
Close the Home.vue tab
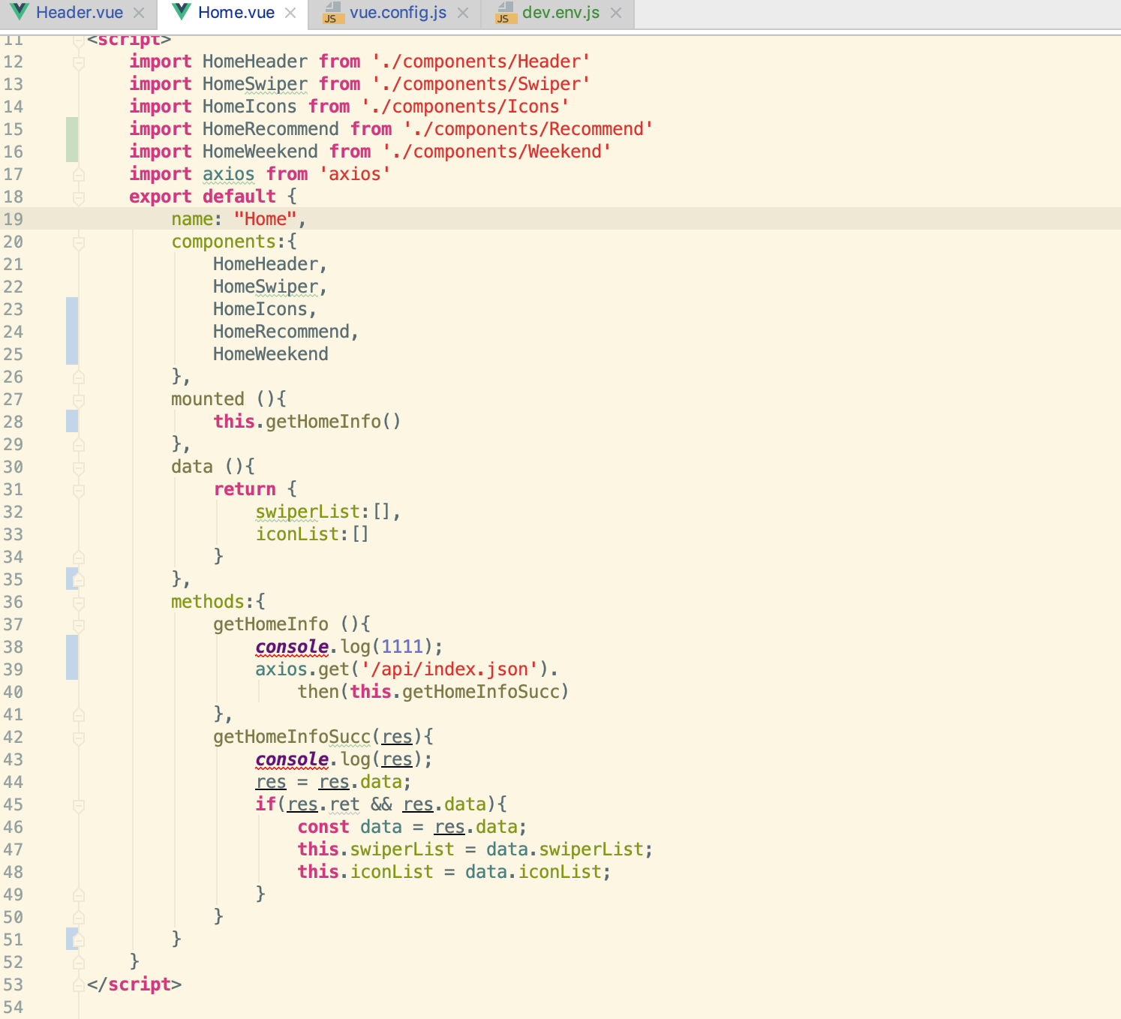point(290,13)
